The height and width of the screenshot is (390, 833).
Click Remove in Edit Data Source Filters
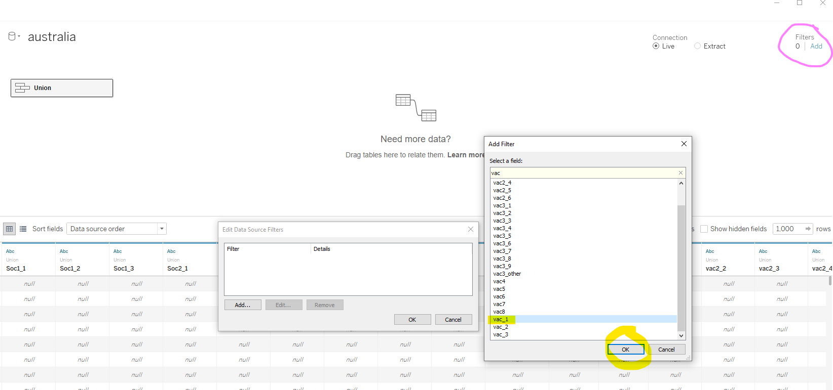(x=325, y=305)
